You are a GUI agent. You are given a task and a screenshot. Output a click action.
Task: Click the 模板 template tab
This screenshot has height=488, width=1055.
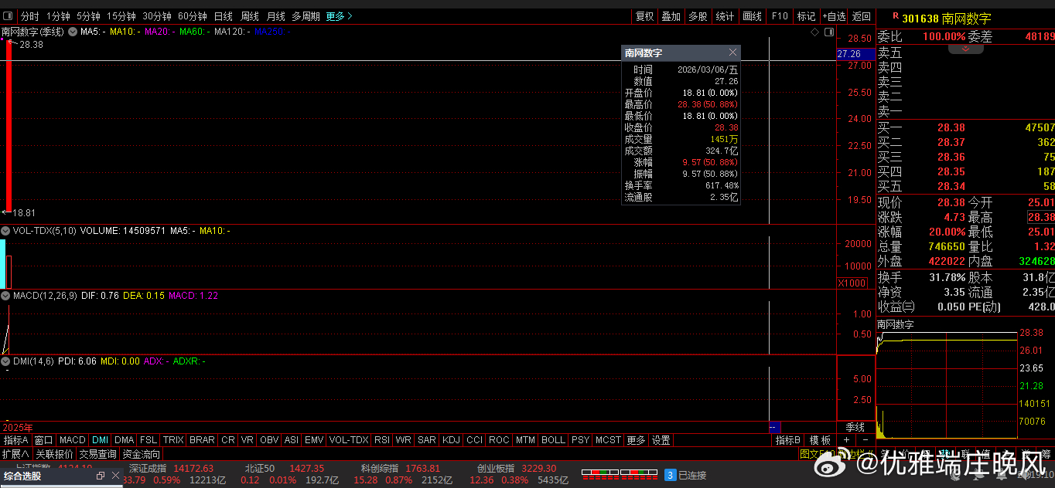(820, 440)
